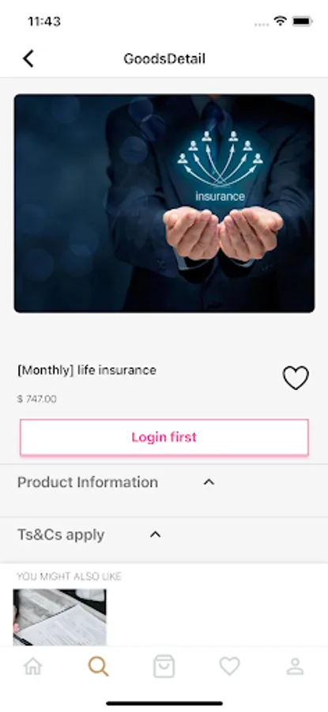Viewport: 328px width, 712px height.
Task: Open the Home tab icon
Action: point(33,666)
